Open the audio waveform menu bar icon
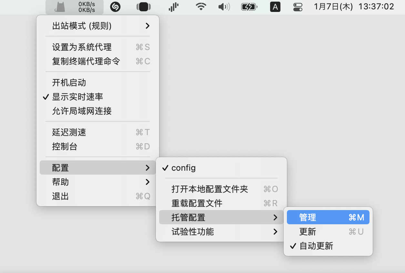 174,7
